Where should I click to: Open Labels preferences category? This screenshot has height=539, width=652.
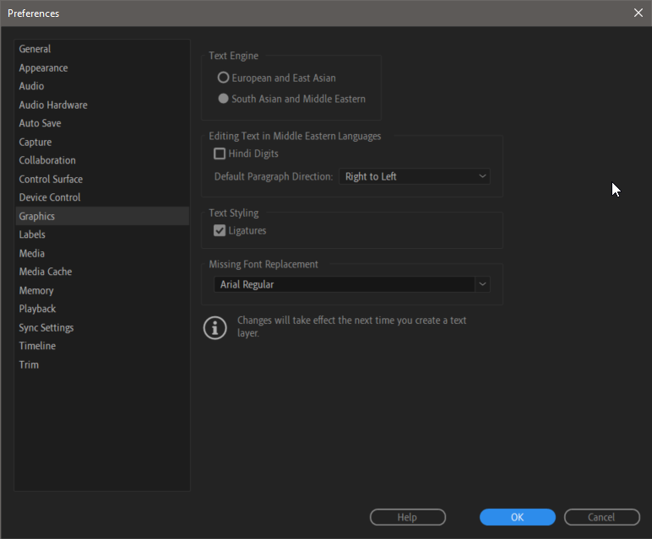pos(102,234)
